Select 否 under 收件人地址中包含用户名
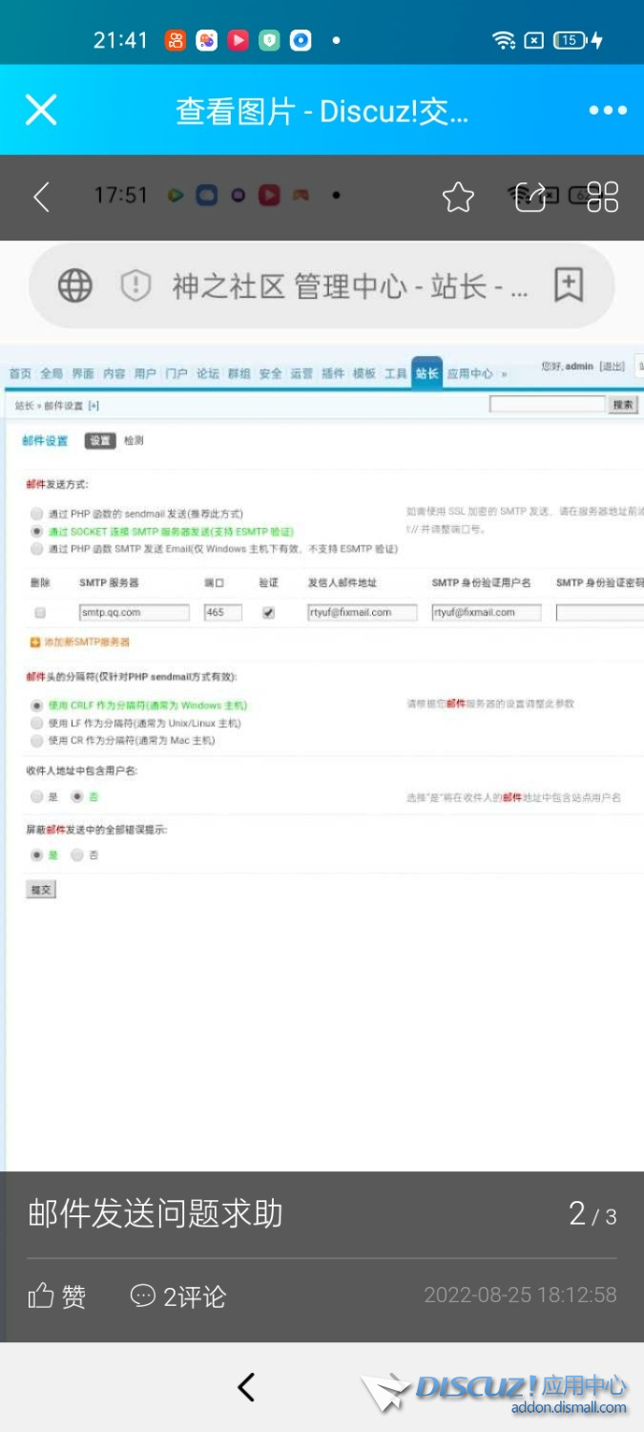The width and height of the screenshot is (644, 1432). 77,796
